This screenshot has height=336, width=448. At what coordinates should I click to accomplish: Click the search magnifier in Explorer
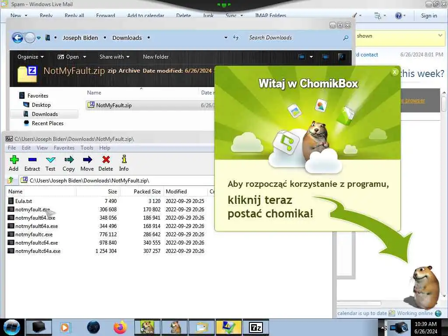click(346, 38)
